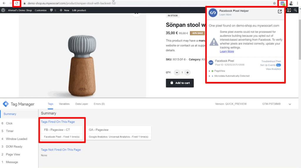Select the Page View event
Screen dimensions: 301x168
point(13,155)
